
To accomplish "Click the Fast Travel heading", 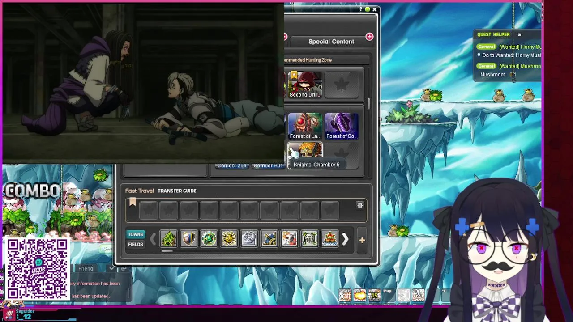I will [139, 191].
